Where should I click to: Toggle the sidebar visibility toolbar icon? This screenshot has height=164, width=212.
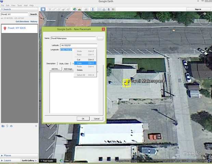click(x=43, y=9)
